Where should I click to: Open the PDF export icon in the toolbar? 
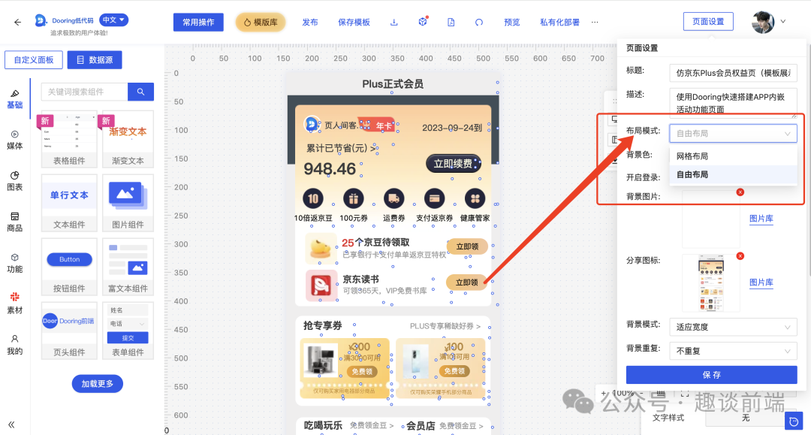pyautogui.click(x=451, y=22)
